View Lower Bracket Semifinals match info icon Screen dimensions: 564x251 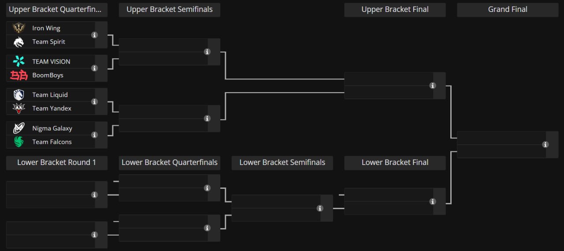click(x=320, y=208)
